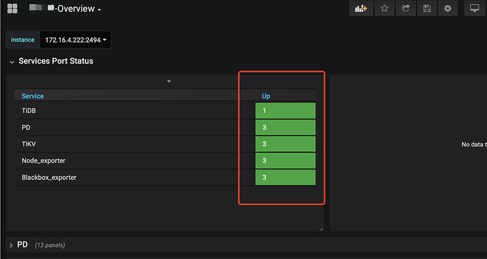Share the dashboard via share icon

coord(406,8)
